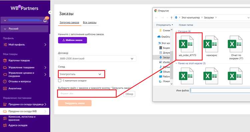
Task: Expand Управление ценами и скидками chevron
Action: (45, 74)
